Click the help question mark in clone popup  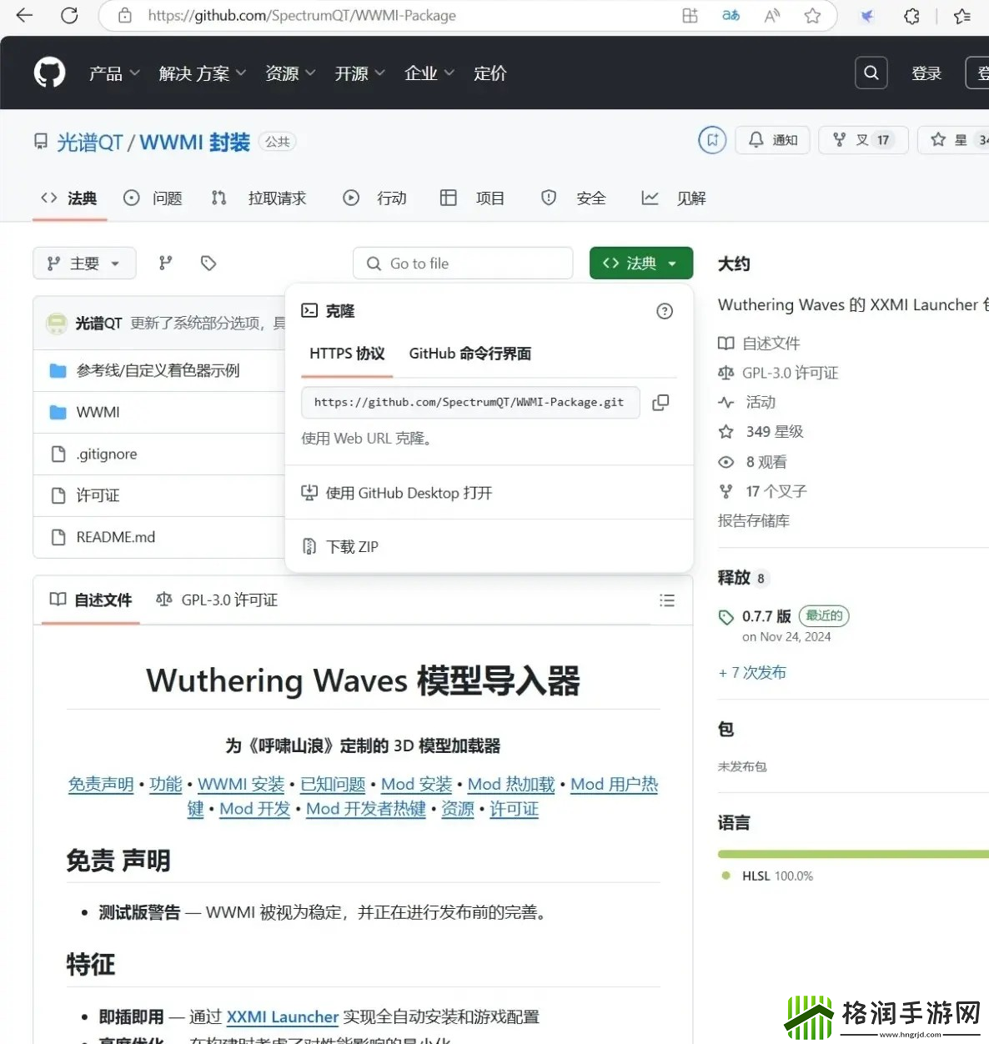pyautogui.click(x=665, y=311)
